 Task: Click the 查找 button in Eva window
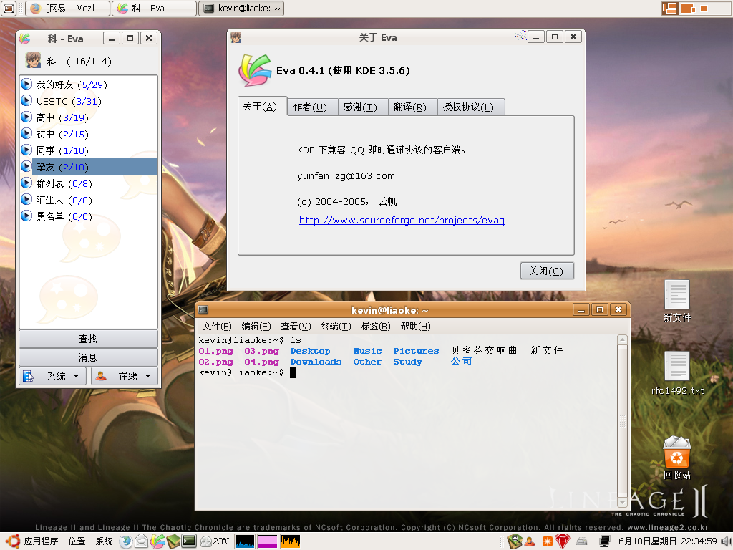pyautogui.click(x=88, y=339)
